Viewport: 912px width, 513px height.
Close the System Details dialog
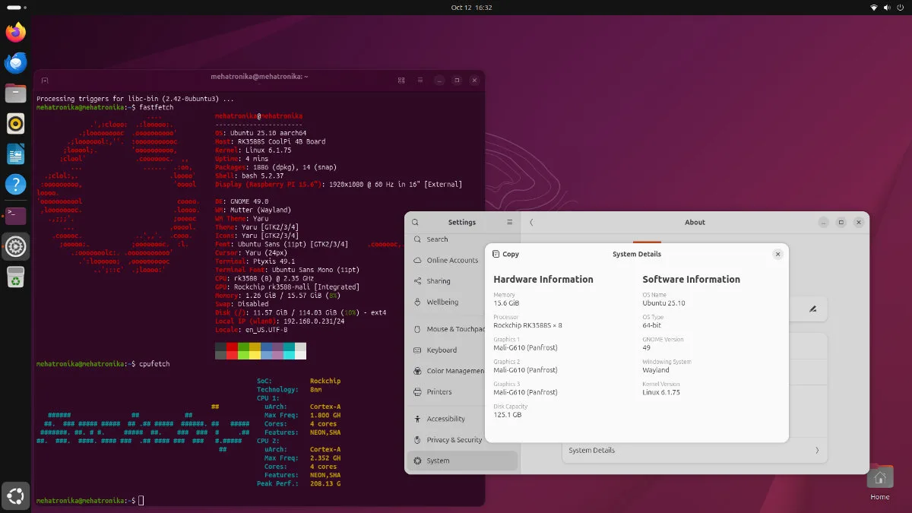(777, 255)
